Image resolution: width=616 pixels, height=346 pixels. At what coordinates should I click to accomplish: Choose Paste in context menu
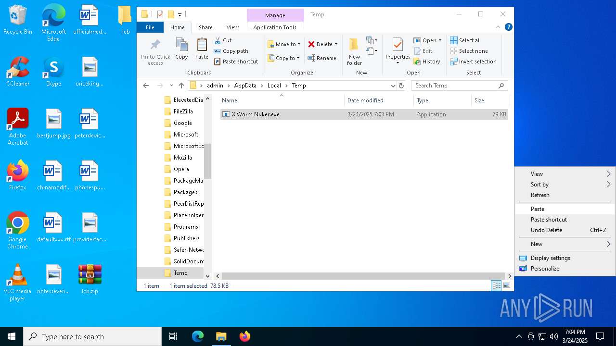click(565, 209)
